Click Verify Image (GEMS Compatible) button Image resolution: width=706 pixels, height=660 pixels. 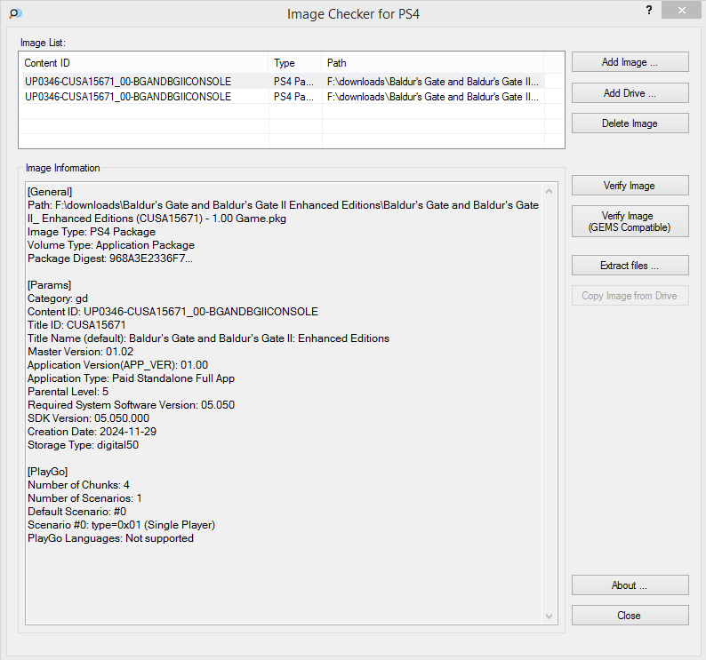[x=630, y=221]
